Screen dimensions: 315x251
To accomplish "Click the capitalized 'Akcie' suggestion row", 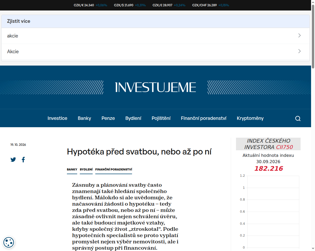I will point(155,52).
